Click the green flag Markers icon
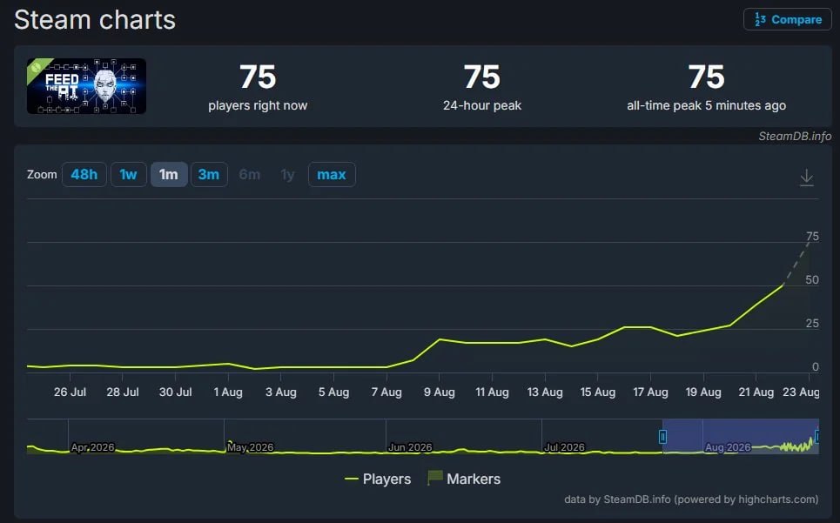The width and height of the screenshot is (840, 523). [435, 478]
